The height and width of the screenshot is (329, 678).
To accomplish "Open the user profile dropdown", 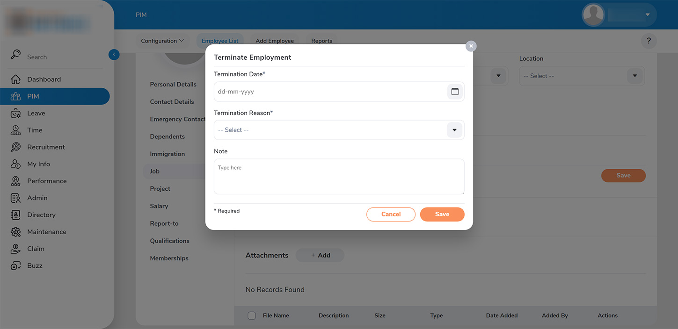I will click(x=648, y=15).
